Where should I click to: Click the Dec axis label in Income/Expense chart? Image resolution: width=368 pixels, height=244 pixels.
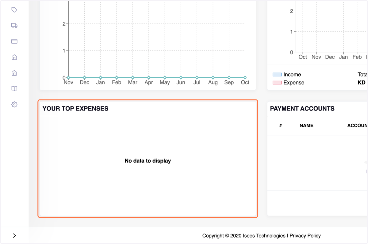point(330,57)
